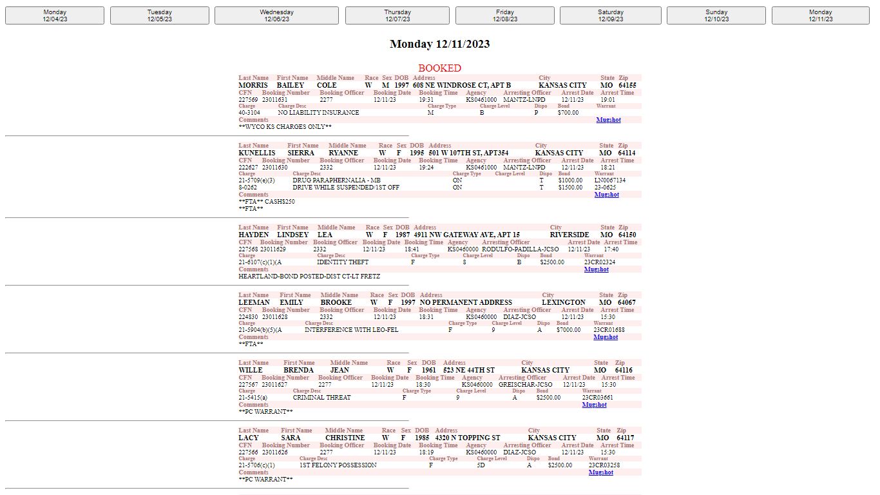
Task: Select booking number 23011627
Action: pyautogui.click(x=274, y=385)
